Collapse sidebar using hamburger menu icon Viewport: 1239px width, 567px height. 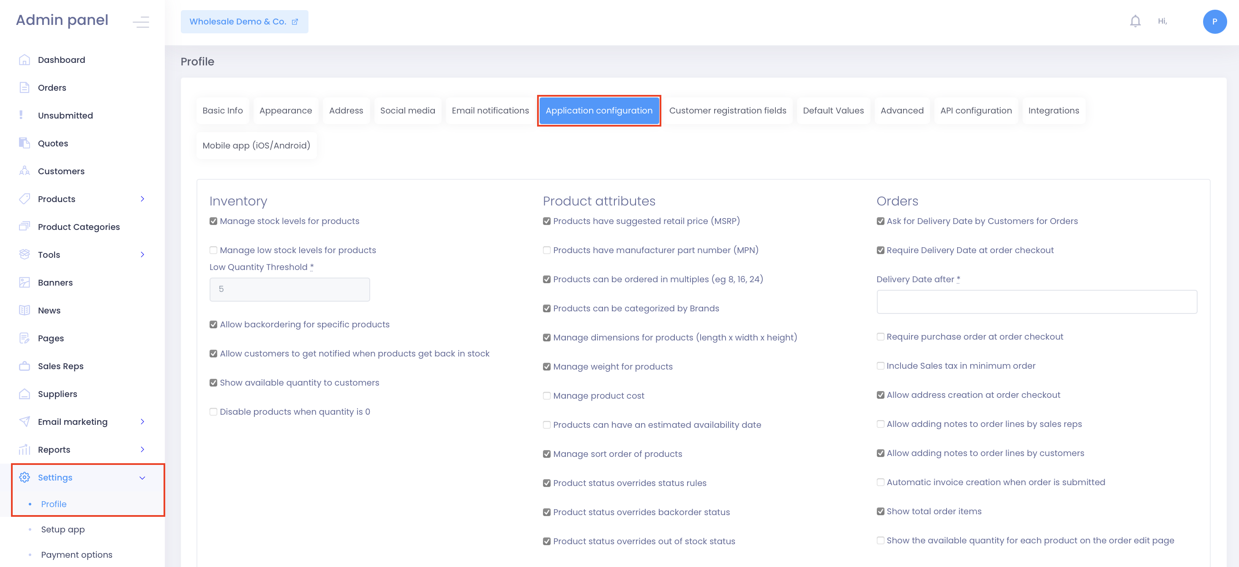coord(141,22)
